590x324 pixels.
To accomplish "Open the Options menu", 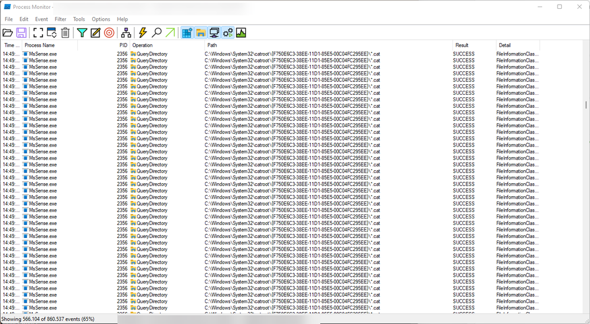I will tap(101, 19).
